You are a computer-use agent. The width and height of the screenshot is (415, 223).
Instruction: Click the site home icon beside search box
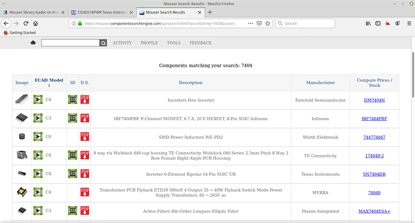tap(33, 43)
